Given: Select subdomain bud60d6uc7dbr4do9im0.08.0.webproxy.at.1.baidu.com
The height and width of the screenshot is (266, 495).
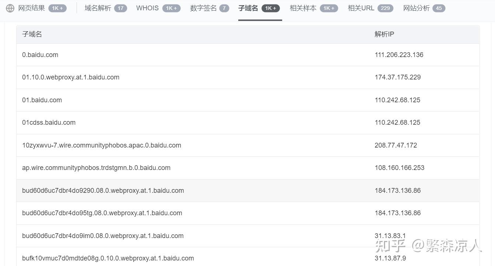Looking at the screenshot, I should tap(103, 236).
